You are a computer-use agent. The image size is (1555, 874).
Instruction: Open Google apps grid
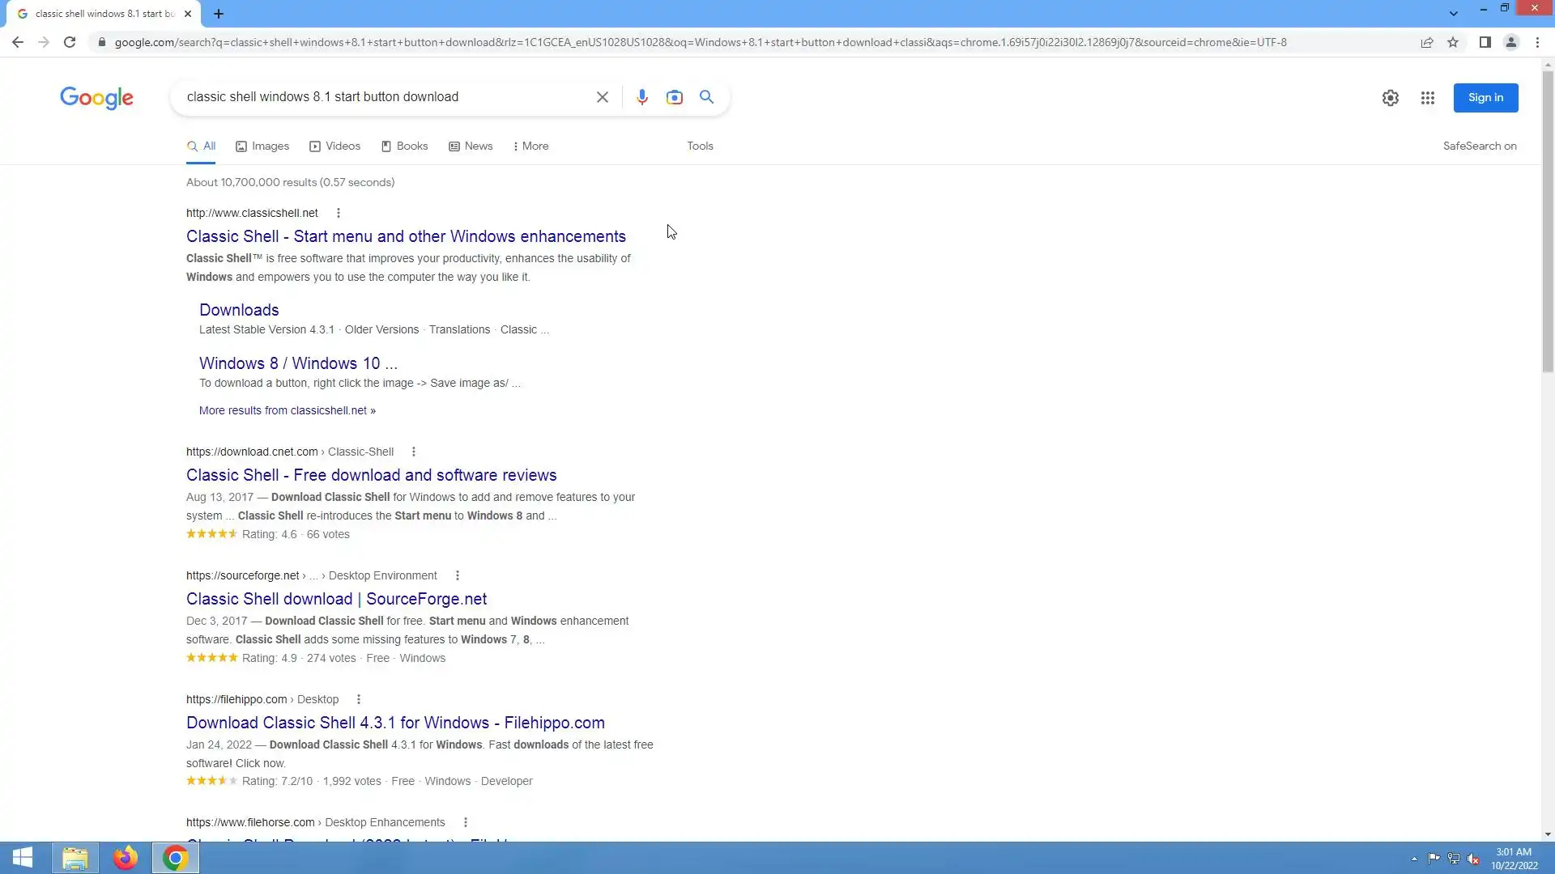pyautogui.click(x=1427, y=98)
